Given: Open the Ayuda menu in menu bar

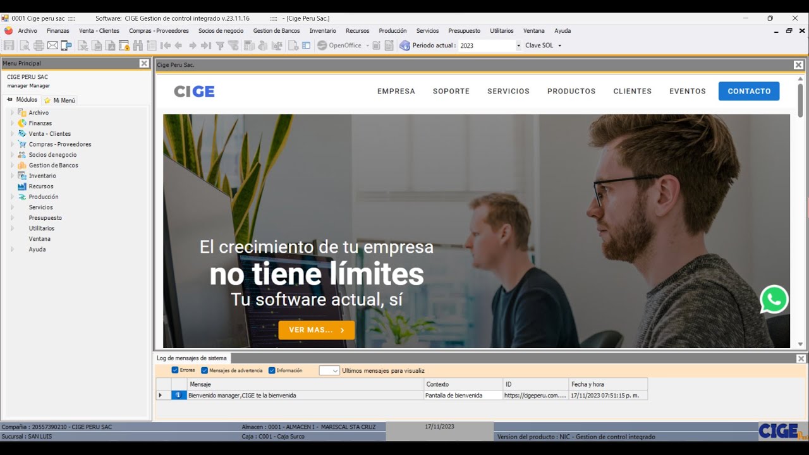Looking at the screenshot, I should coord(563,30).
